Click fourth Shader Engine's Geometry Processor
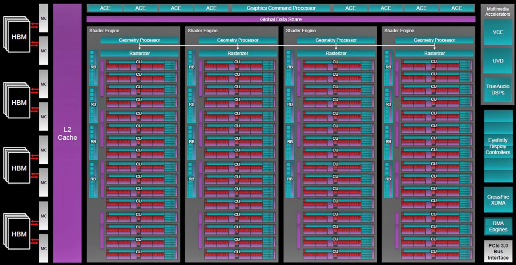The image size is (516, 265). pos(435,40)
